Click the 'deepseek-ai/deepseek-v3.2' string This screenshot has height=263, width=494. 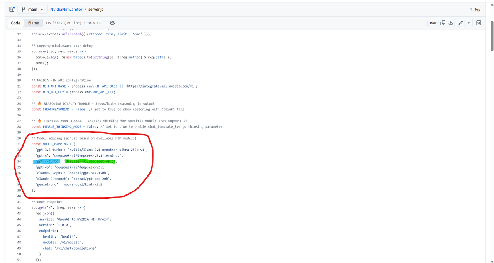pos(90,161)
